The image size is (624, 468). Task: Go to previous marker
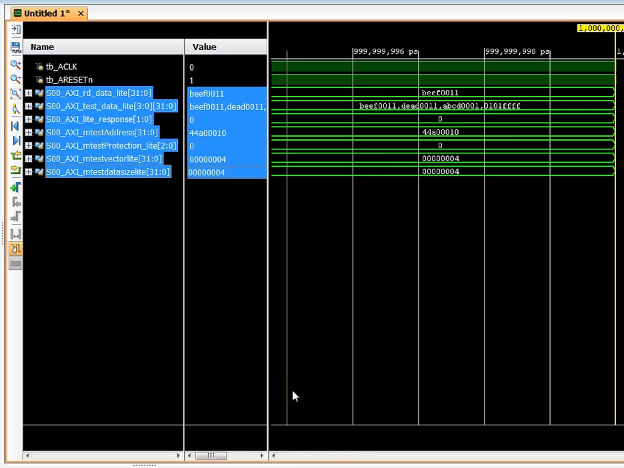15,202
